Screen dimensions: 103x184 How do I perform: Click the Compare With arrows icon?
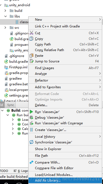31,162
